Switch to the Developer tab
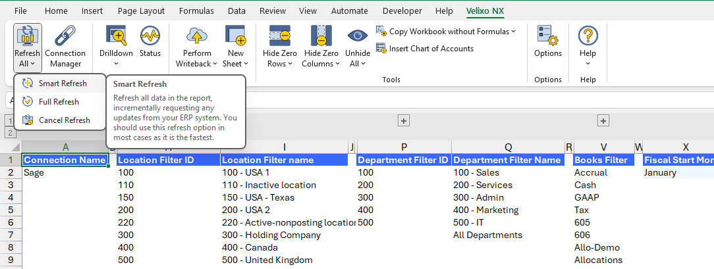The image size is (714, 269). tap(402, 11)
